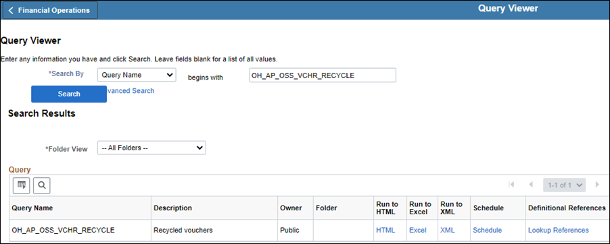The height and width of the screenshot is (244, 610).
Task: Sort by the Query Name column header
Action: click(32, 208)
